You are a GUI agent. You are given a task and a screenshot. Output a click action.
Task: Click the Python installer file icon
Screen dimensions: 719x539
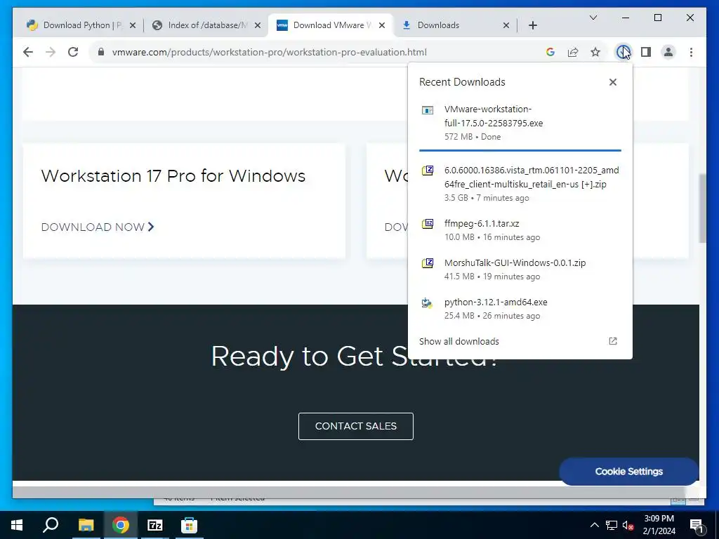[428, 302]
